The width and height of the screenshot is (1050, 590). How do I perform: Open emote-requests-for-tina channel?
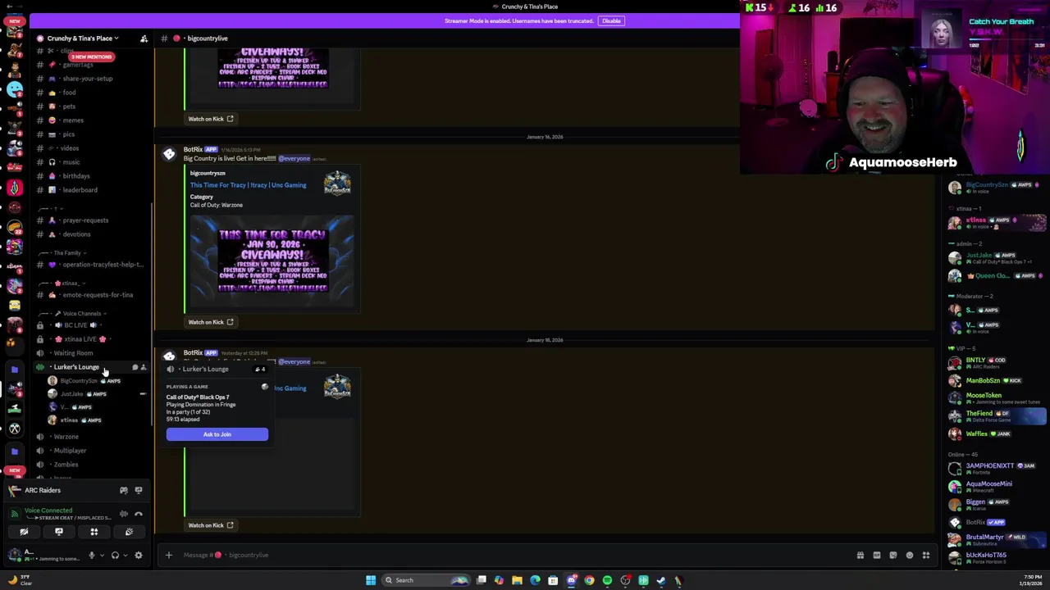[x=90, y=295]
